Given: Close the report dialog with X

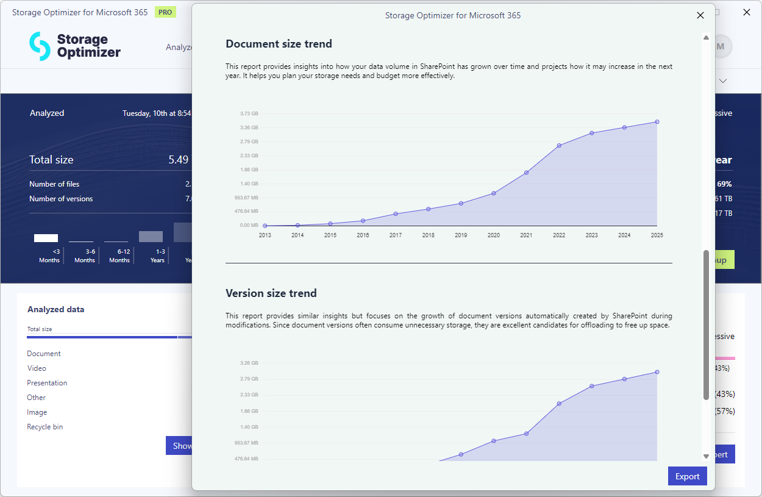Looking at the screenshot, I should coord(700,15).
